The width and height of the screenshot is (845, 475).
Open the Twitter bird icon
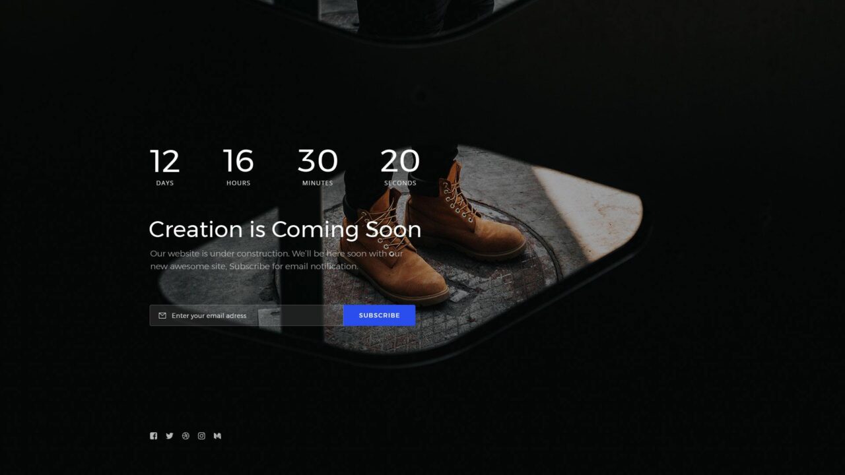170,436
